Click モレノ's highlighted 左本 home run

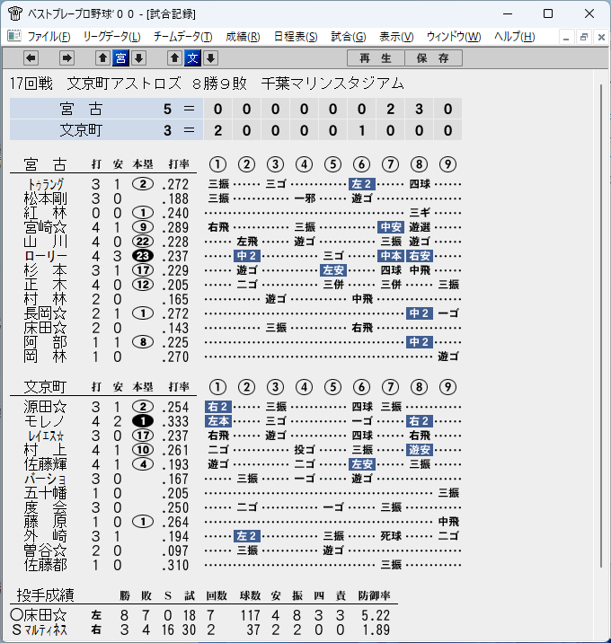[x=217, y=421]
